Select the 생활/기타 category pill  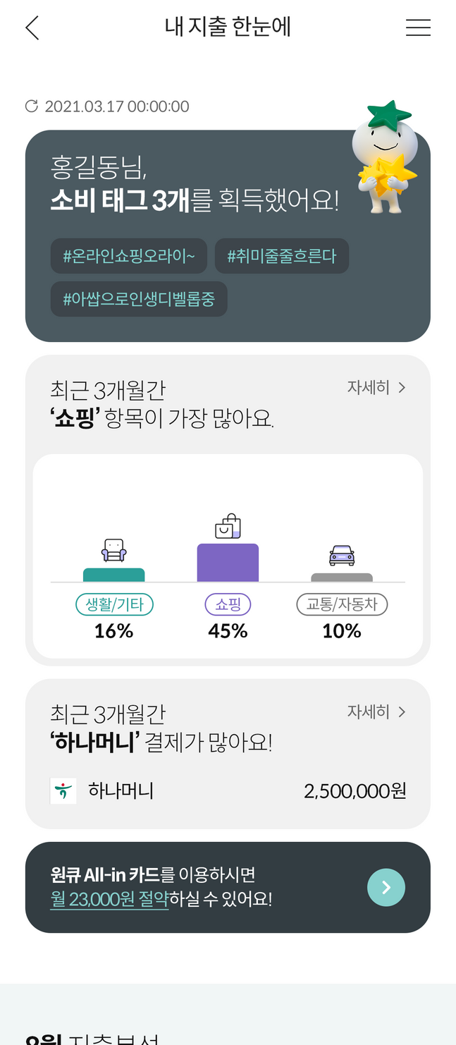coord(114,604)
